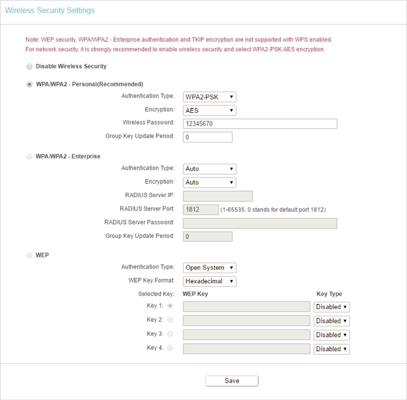
Task: Open the Open System authentication dropdown
Action: pos(209,267)
